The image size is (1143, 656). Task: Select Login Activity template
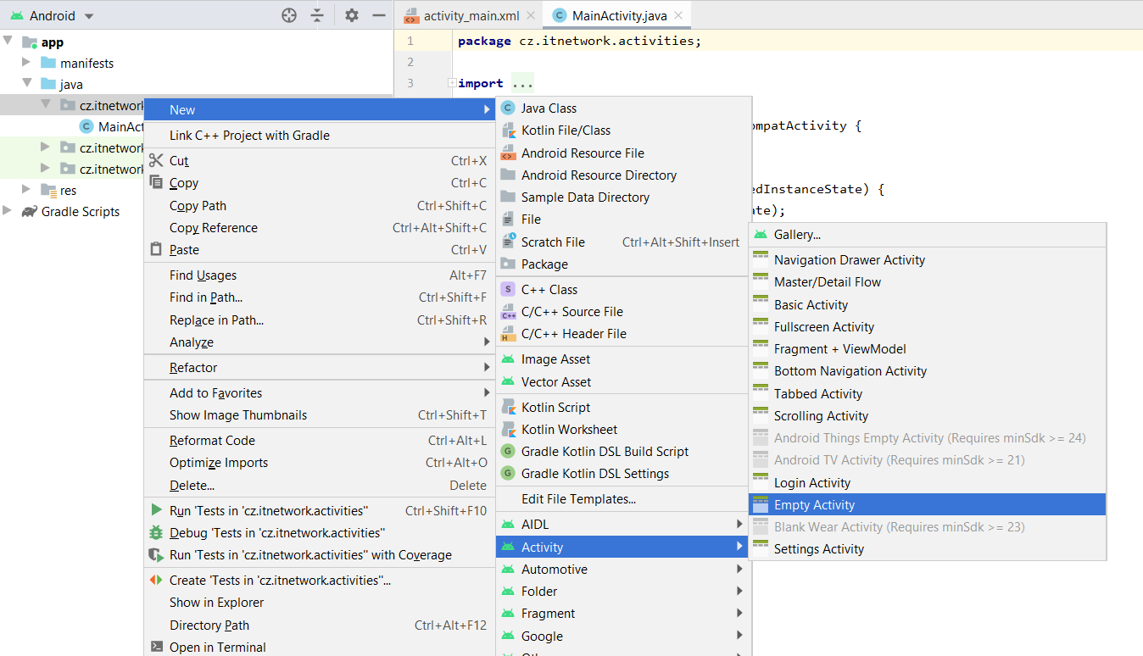coord(811,483)
